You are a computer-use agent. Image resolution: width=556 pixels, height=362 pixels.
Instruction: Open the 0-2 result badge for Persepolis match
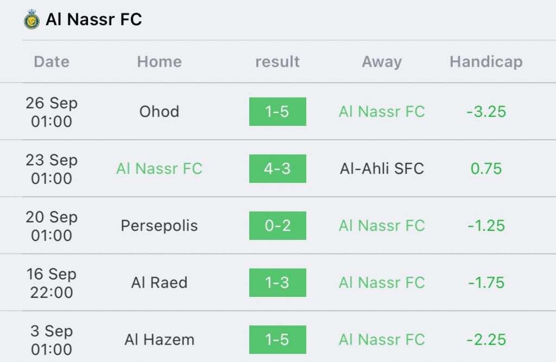click(277, 226)
